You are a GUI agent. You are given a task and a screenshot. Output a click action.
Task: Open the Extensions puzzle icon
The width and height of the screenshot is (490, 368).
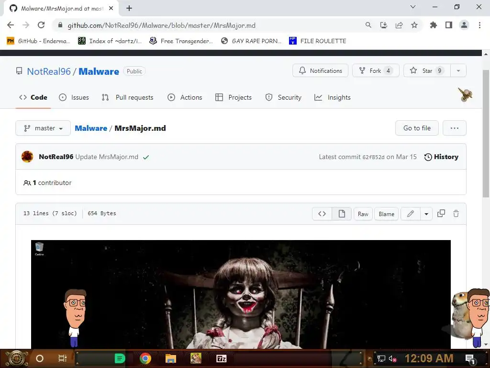pyautogui.click(x=433, y=25)
